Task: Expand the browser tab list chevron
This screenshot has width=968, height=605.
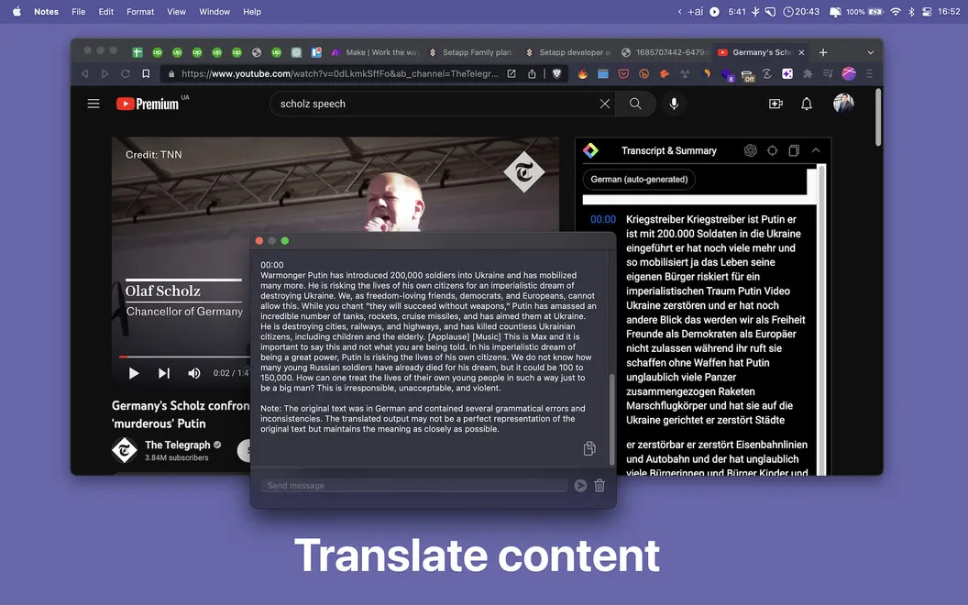Action: [x=871, y=52]
